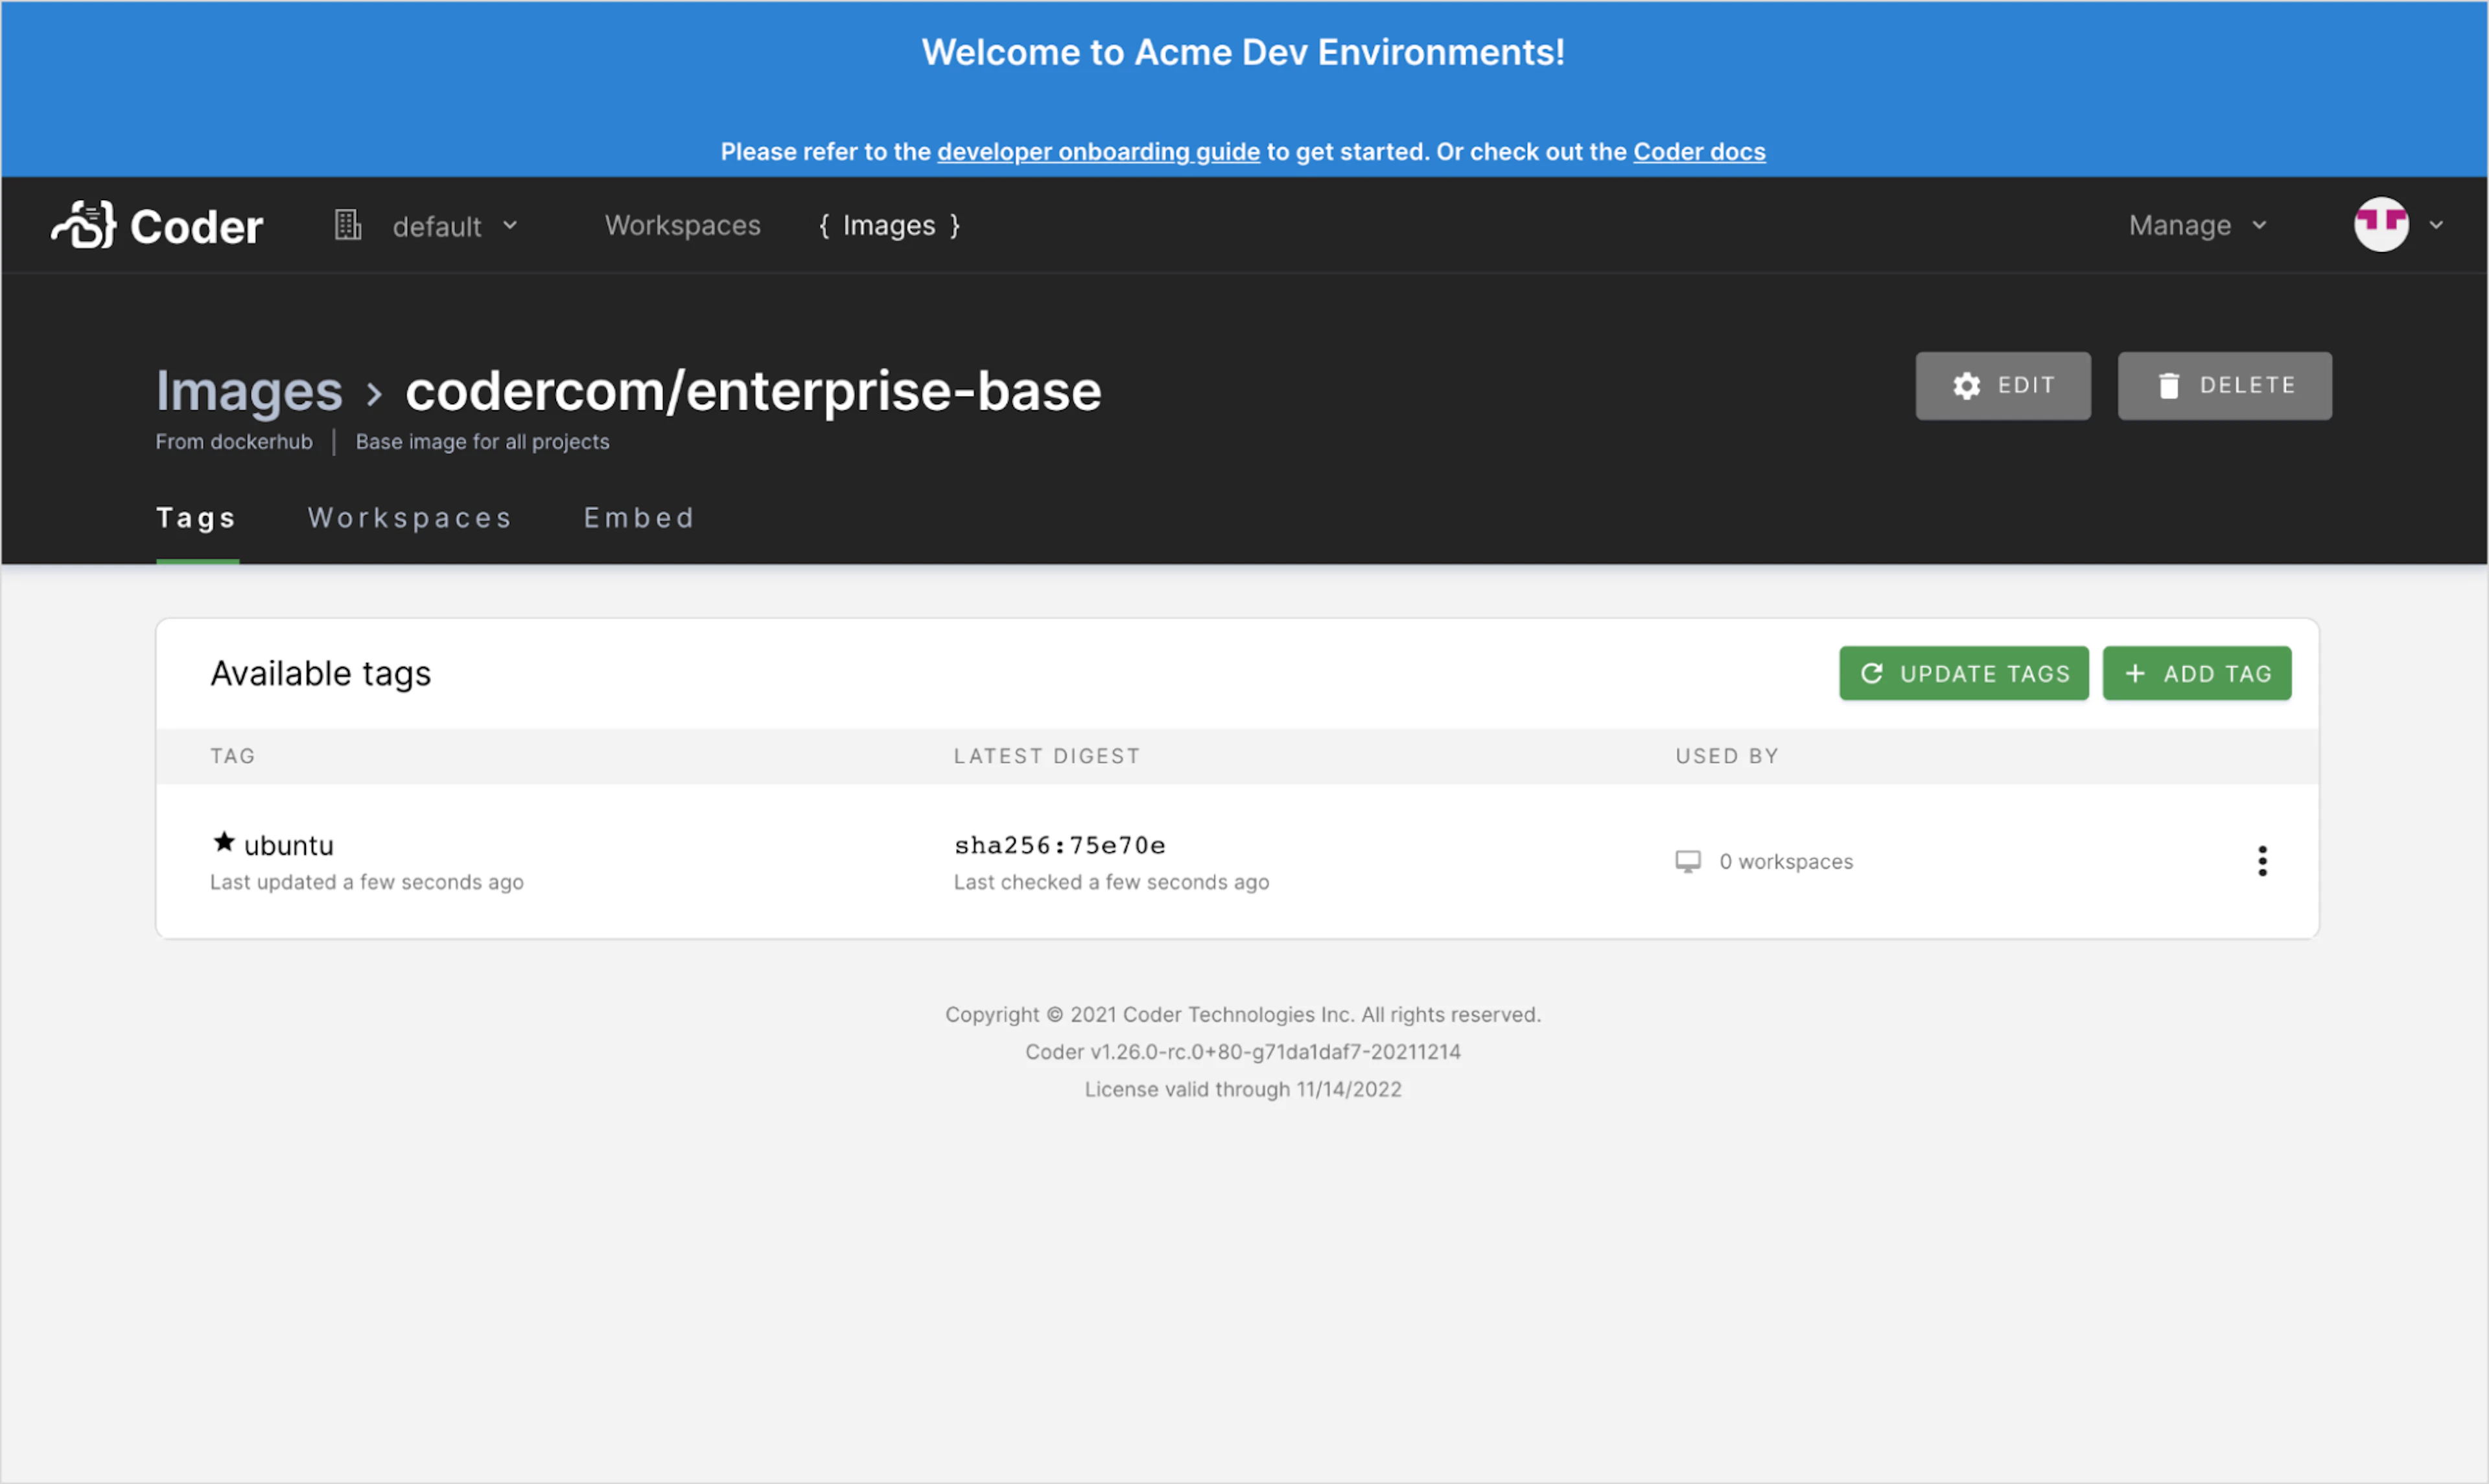Click the sha256:75e70e digest text
The height and width of the screenshot is (1484, 2489).
pos(1059,846)
